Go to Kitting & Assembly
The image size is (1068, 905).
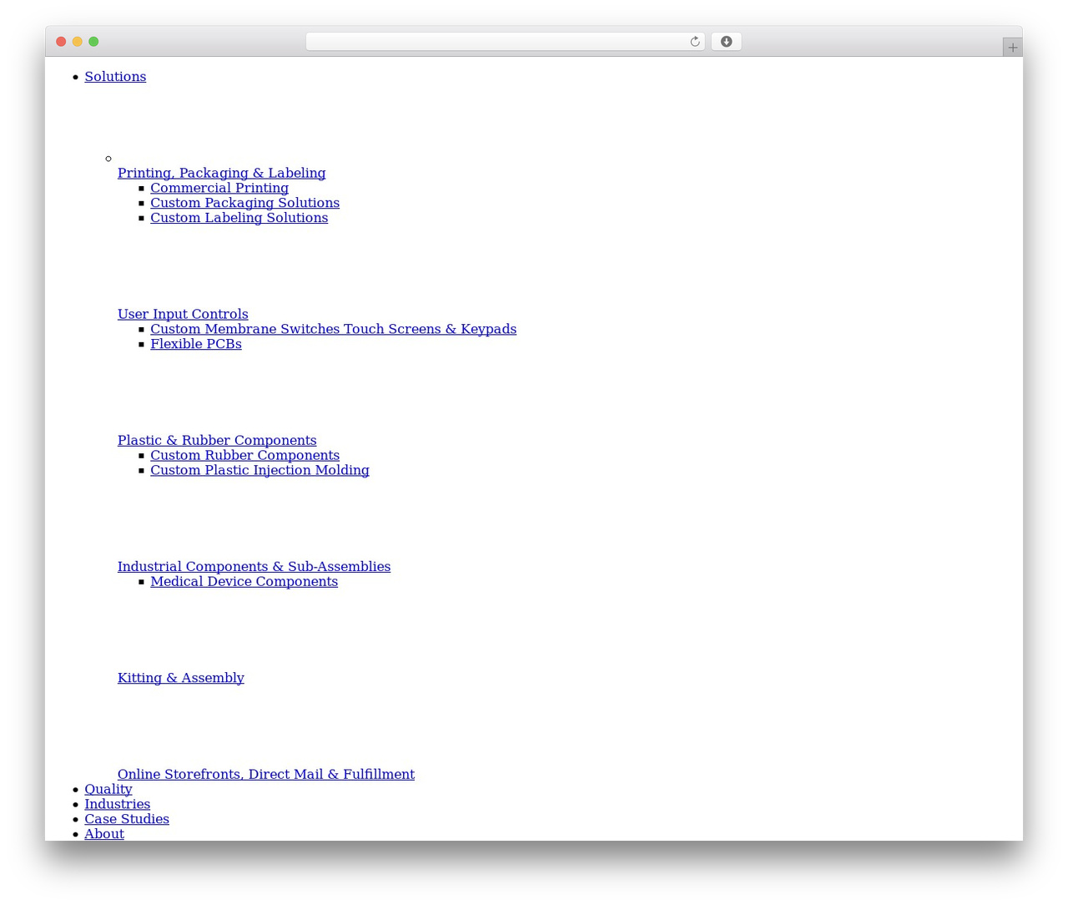(181, 679)
